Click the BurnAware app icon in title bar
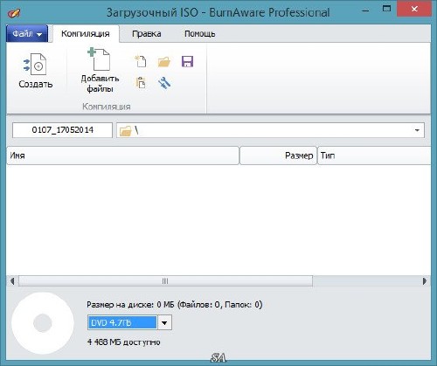Viewport: 437px width, 366px height. click(x=14, y=12)
